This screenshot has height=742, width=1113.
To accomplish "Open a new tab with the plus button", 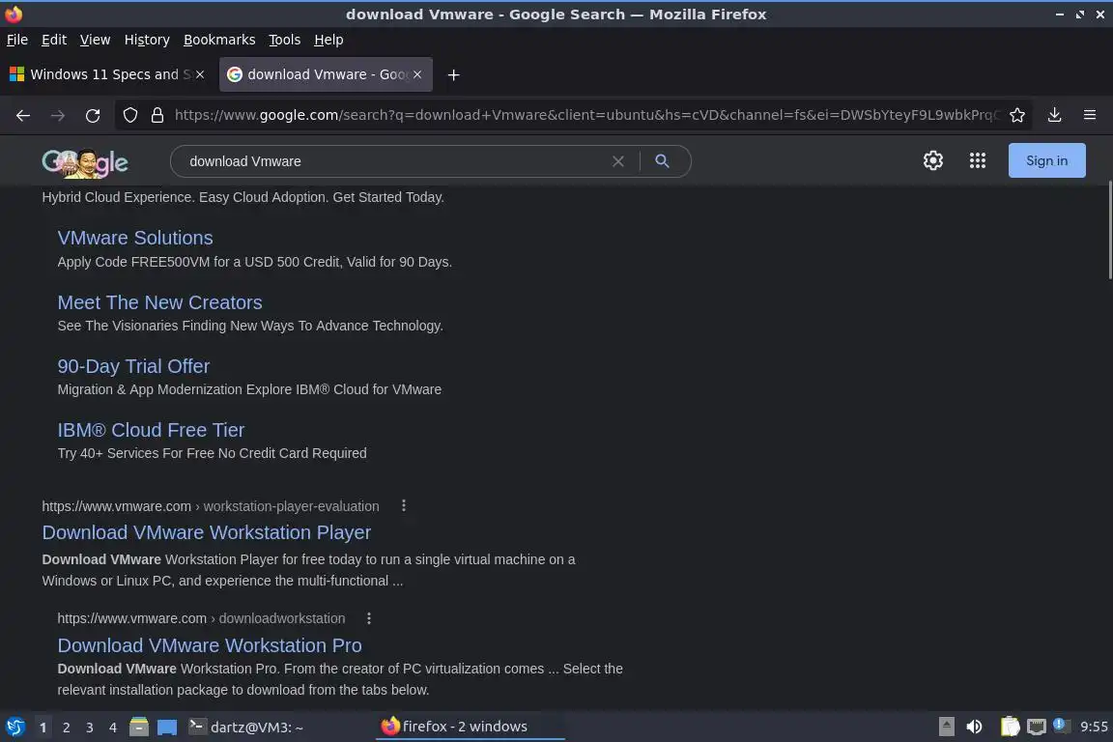I will [453, 74].
